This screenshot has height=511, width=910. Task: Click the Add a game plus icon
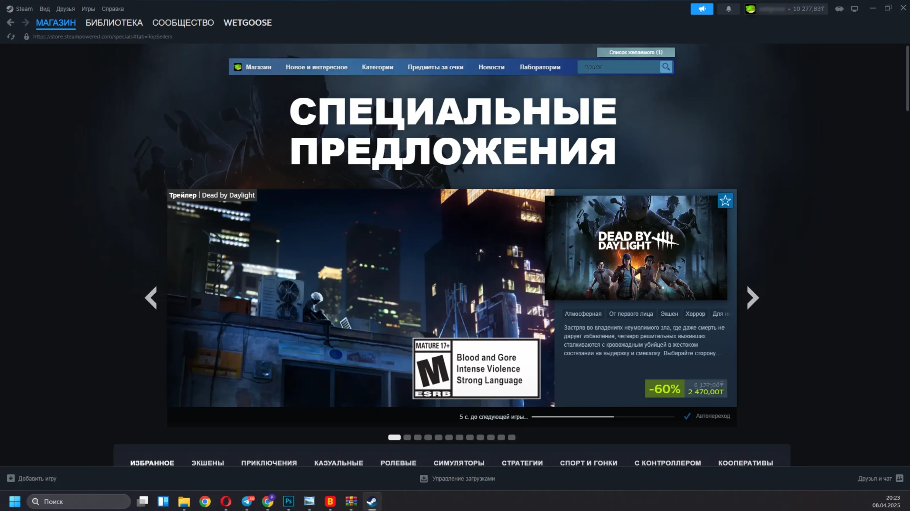[x=11, y=478]
